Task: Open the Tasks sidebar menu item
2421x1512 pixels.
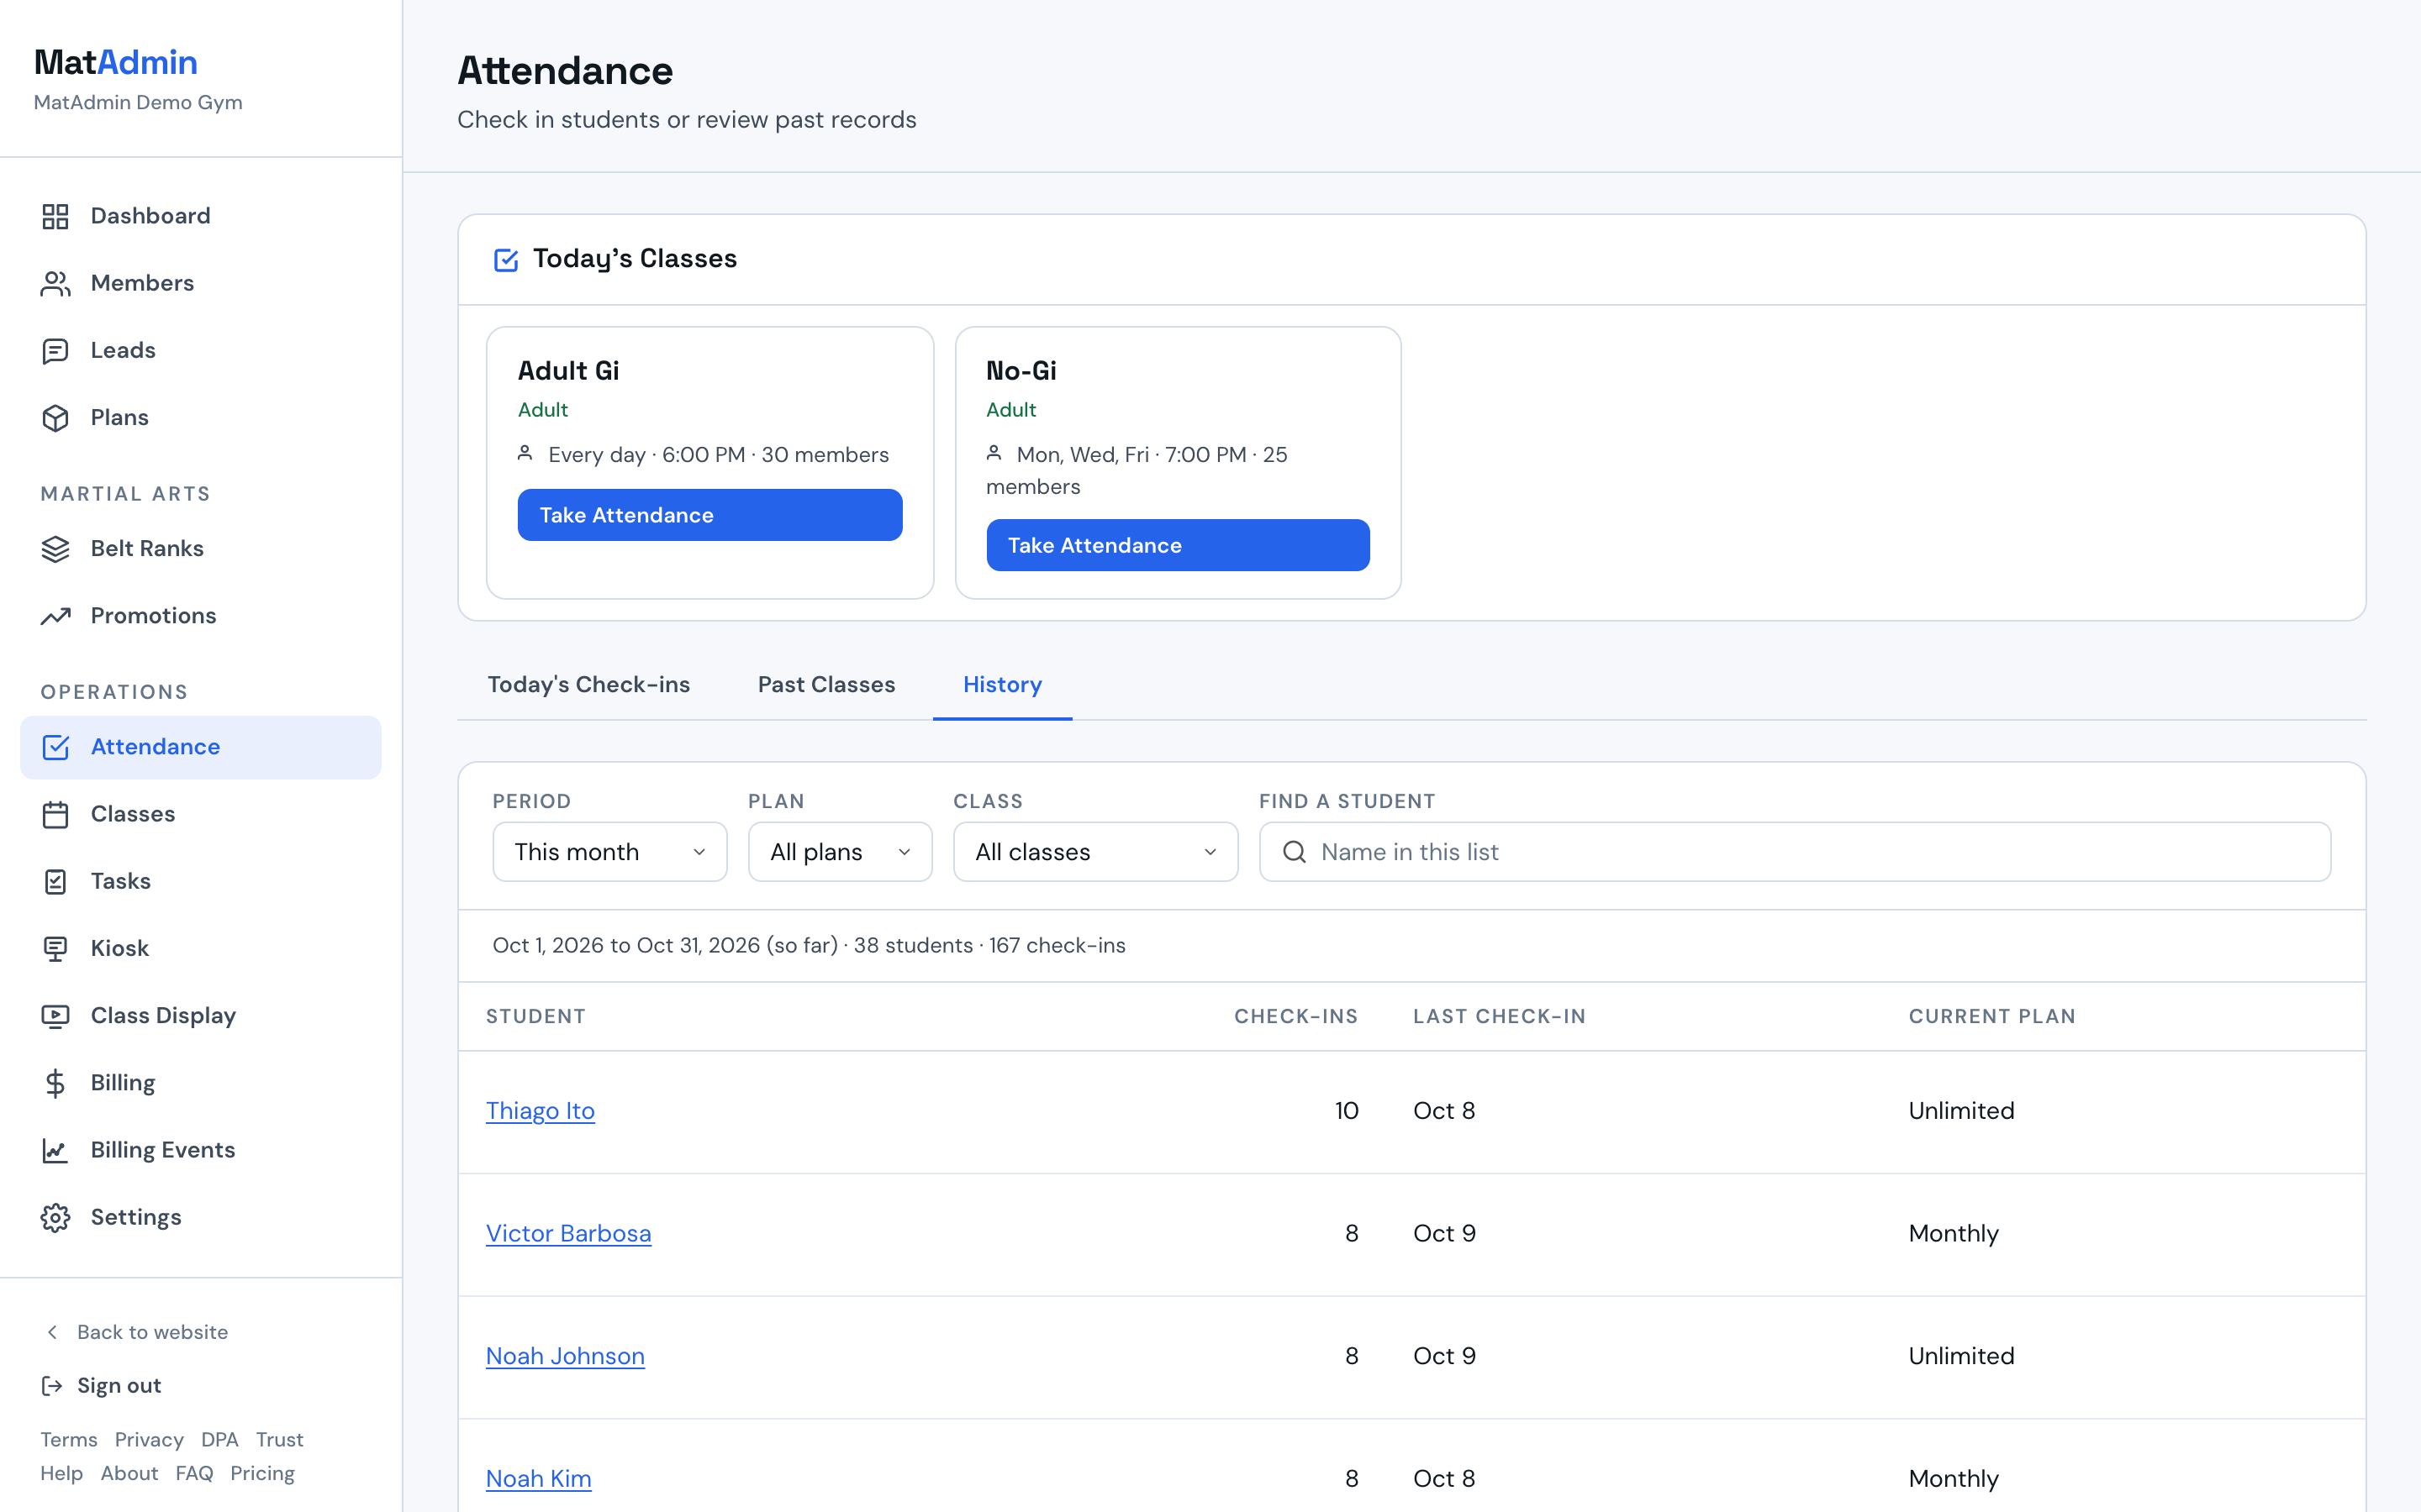Action: click(x=200, y=881)
